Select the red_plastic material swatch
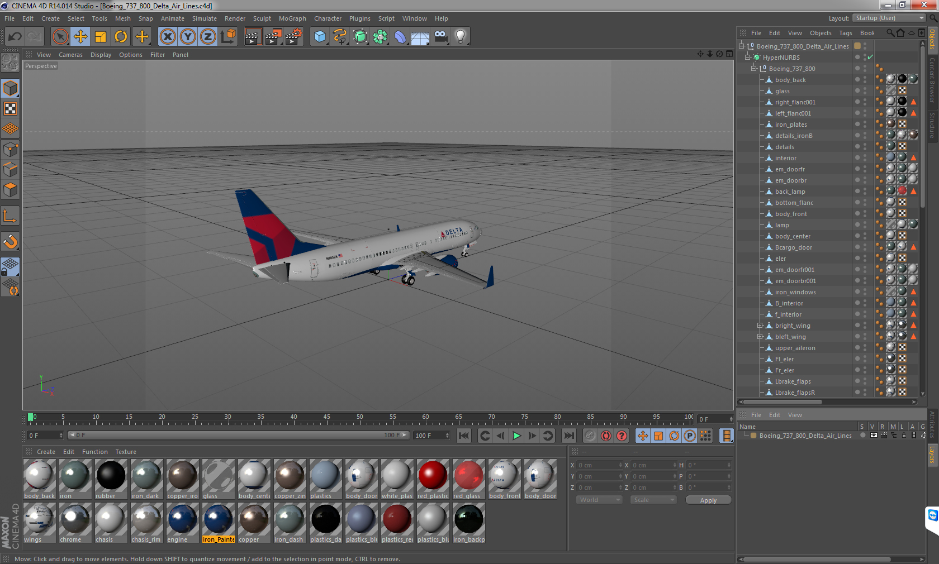 coord(433,479)
